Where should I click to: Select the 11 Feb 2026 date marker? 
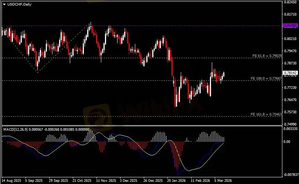click(x=200, y=181)
